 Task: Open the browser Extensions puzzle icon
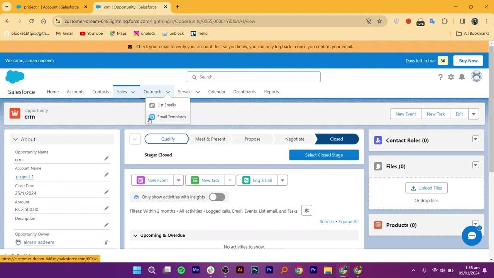445,21
